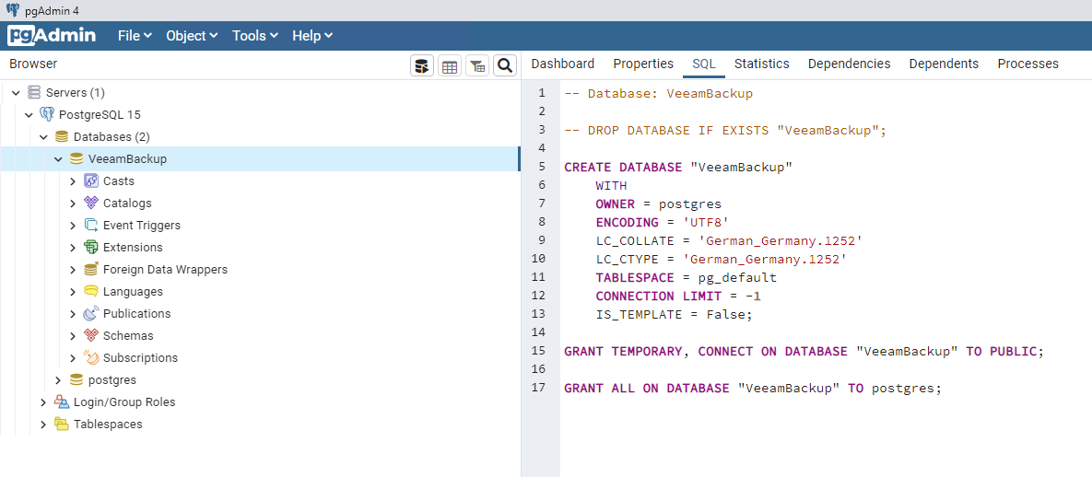Expand the Tablespaces node

(x=43, y=425)
